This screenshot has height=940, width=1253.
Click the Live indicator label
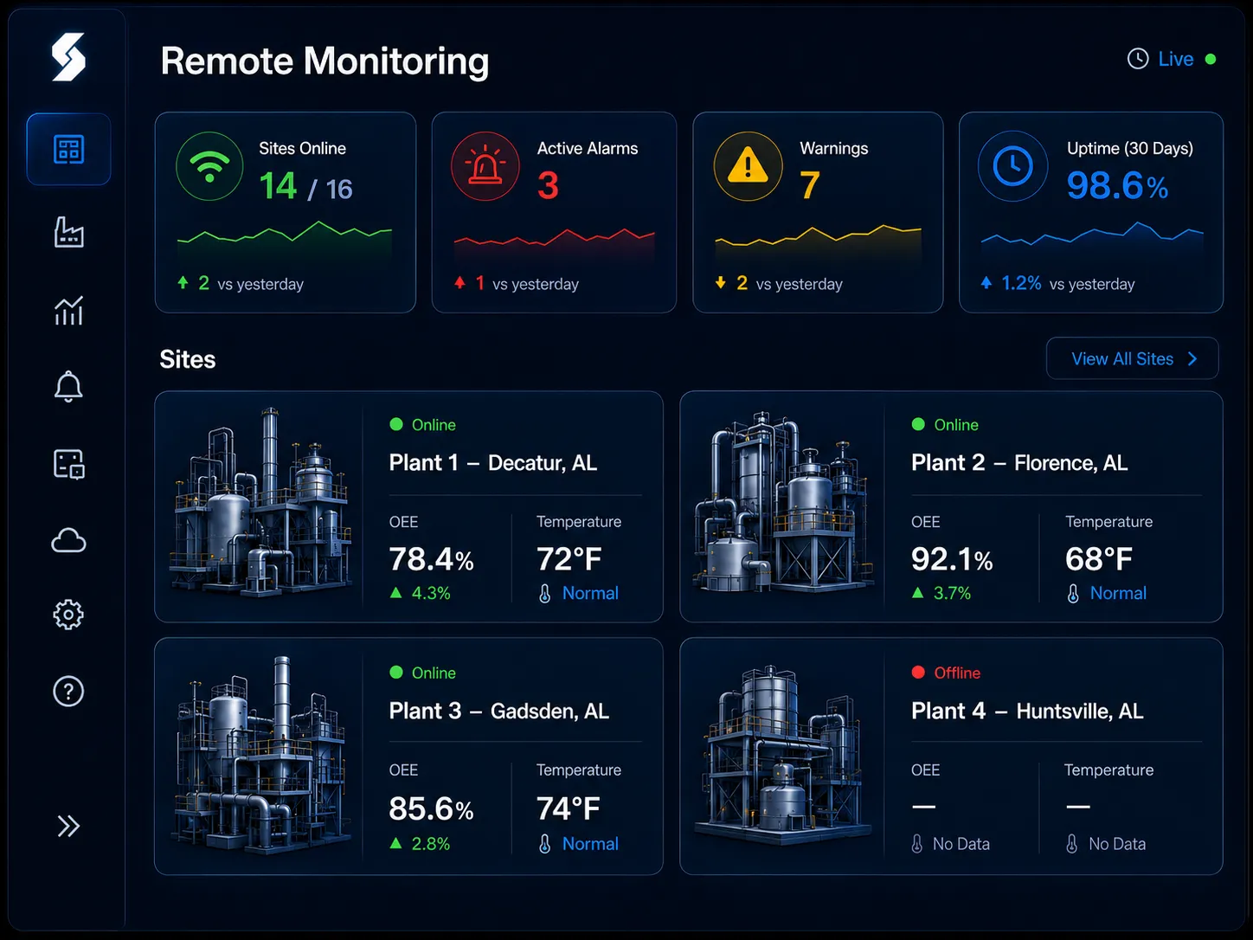(x=1176, y=59)
